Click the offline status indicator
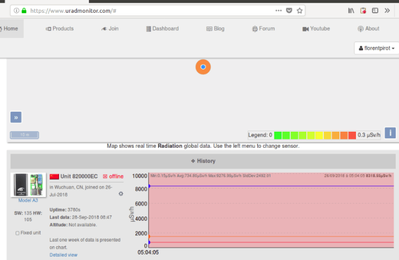399x260 pixels. [x=113, y=176]
